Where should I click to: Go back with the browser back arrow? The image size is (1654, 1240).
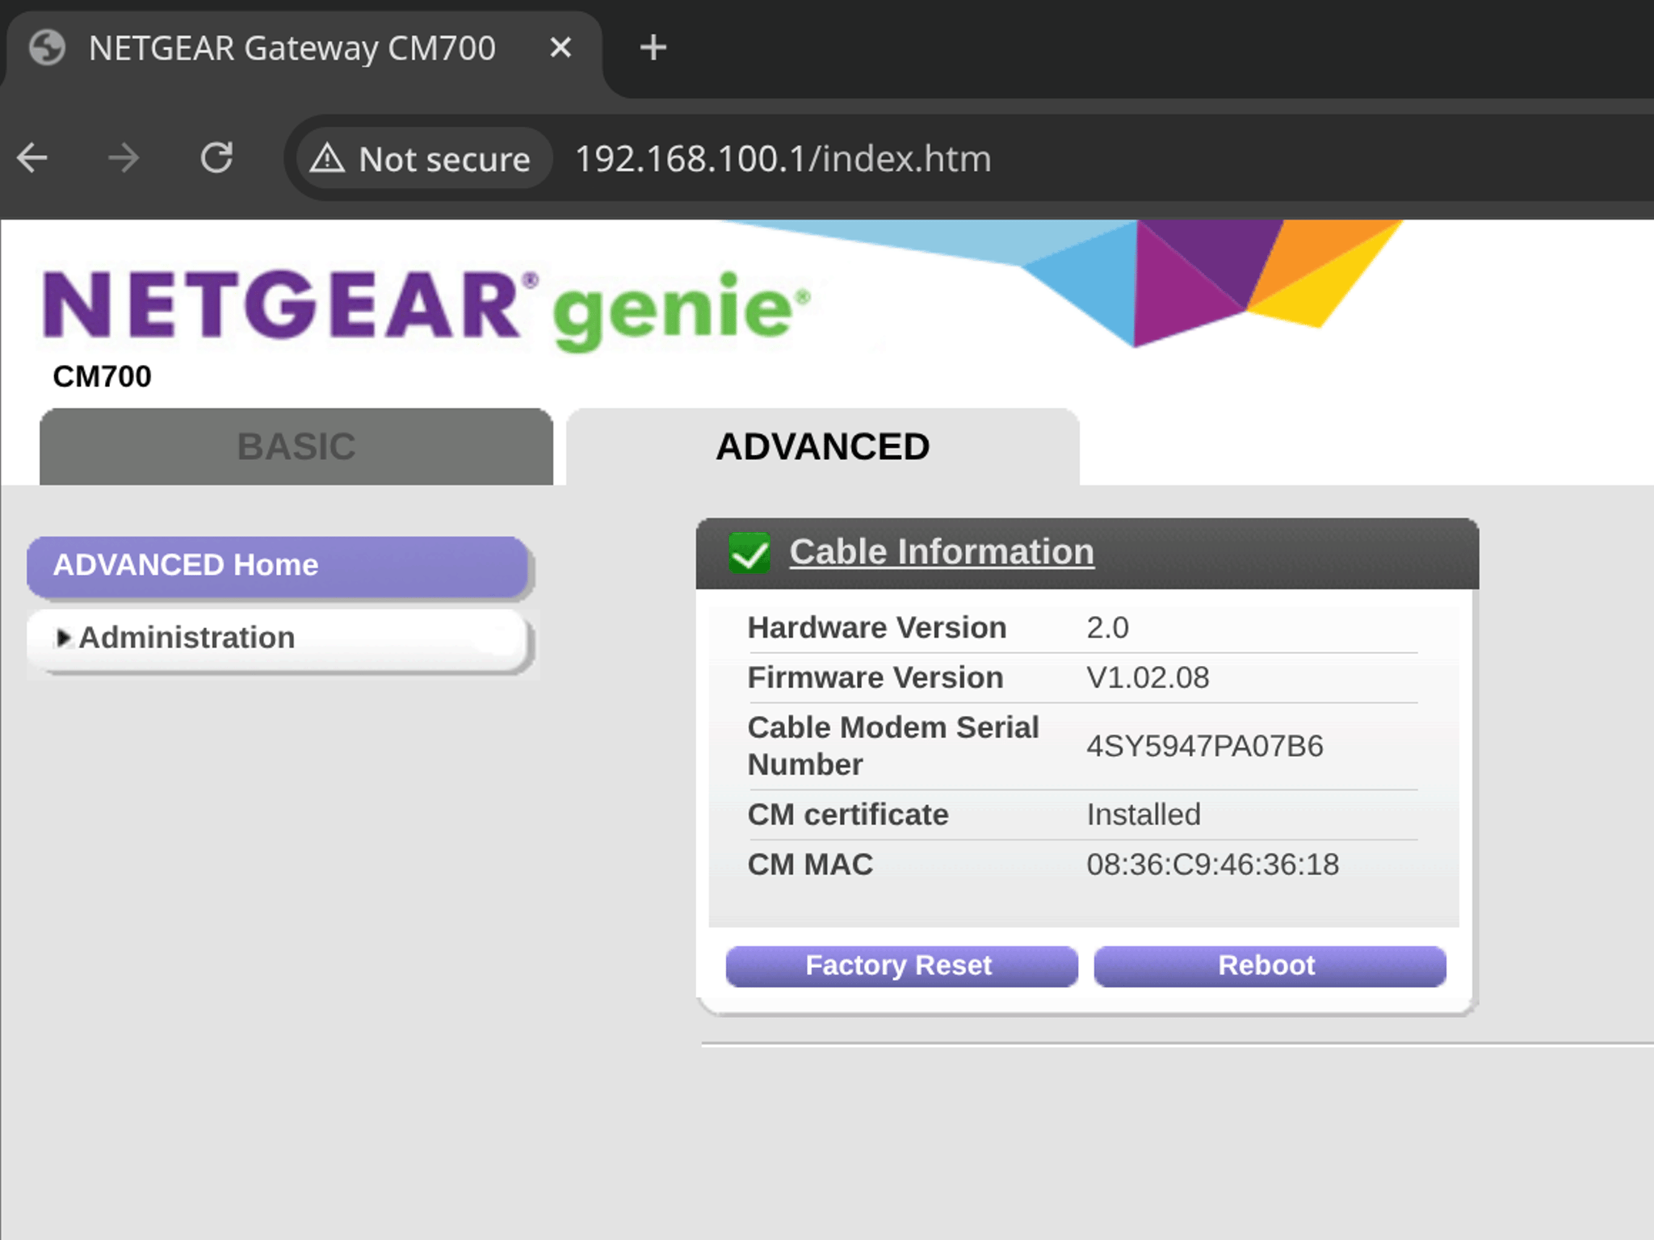32,158
